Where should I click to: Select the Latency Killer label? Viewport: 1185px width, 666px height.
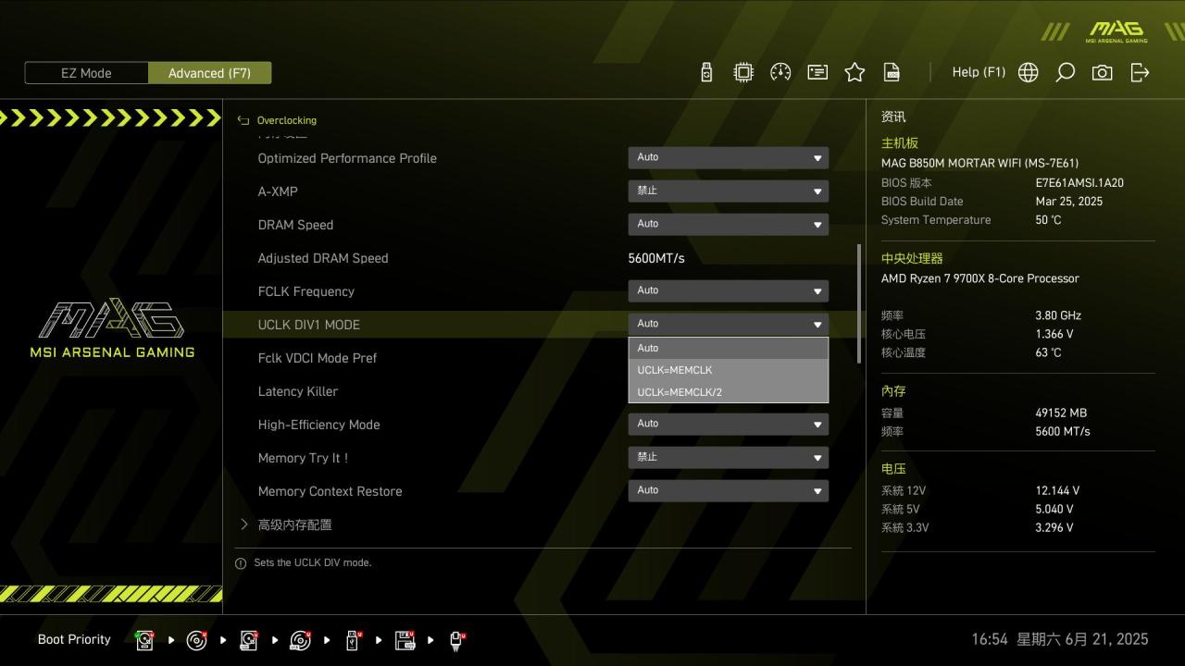(297, 391)
